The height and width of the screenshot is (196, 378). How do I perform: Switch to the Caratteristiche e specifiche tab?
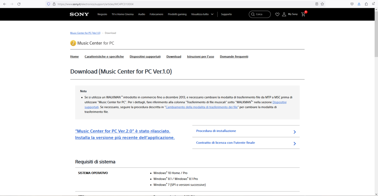[x=104, y=56]
